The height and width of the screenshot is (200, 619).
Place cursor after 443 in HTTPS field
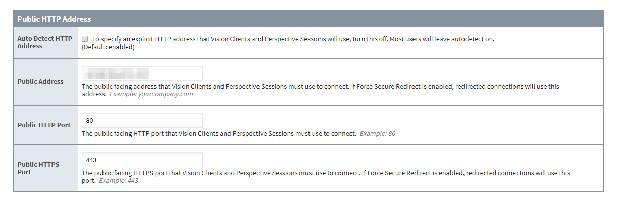pyautogui.click(x=98, y=160)
